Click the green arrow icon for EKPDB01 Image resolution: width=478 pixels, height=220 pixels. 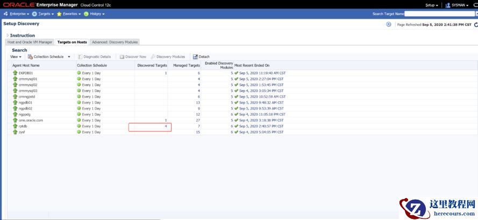click(x=15, y=73)
